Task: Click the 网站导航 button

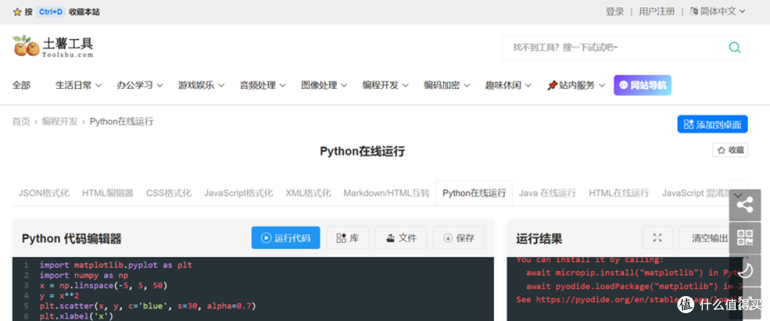Action: 642,85
